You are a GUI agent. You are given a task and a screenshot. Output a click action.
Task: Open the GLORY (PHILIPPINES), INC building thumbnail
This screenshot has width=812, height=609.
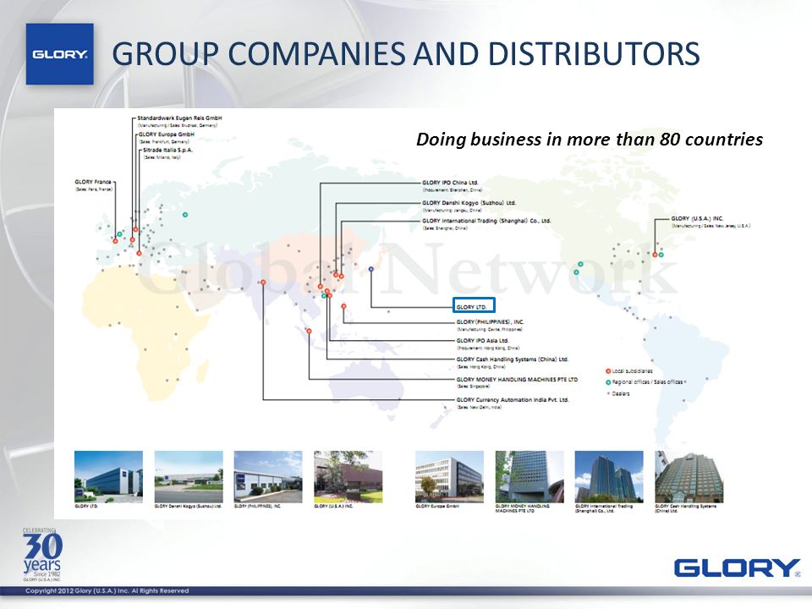pos(268,476)
